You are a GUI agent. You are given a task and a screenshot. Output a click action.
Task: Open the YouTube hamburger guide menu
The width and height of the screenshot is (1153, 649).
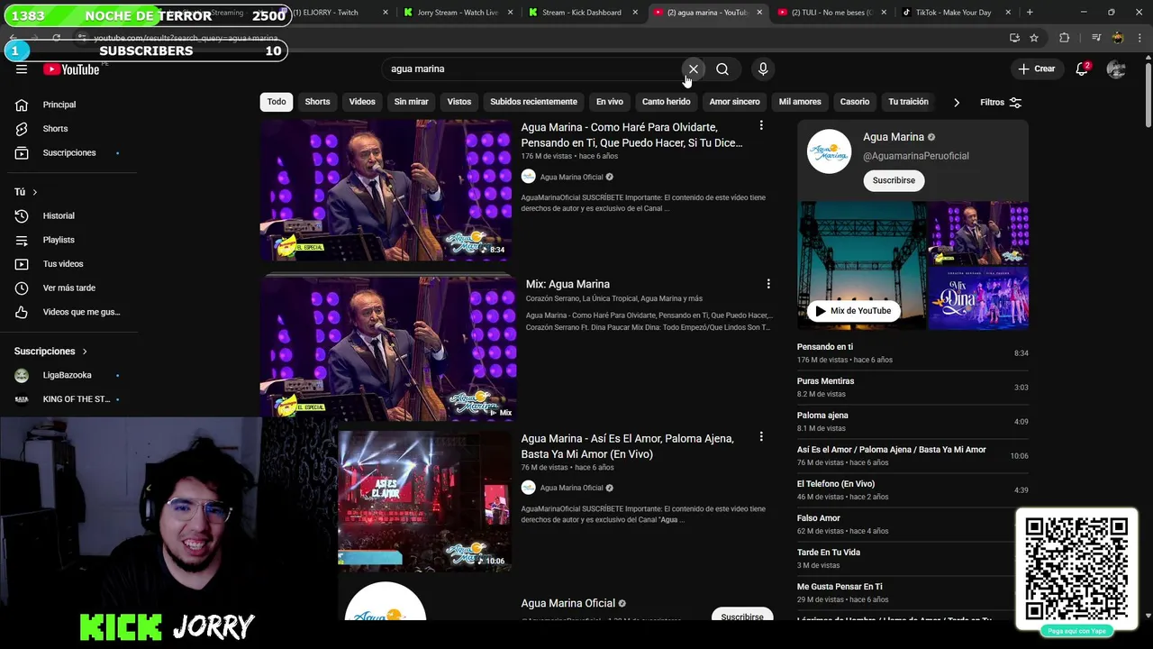[22, 69]
